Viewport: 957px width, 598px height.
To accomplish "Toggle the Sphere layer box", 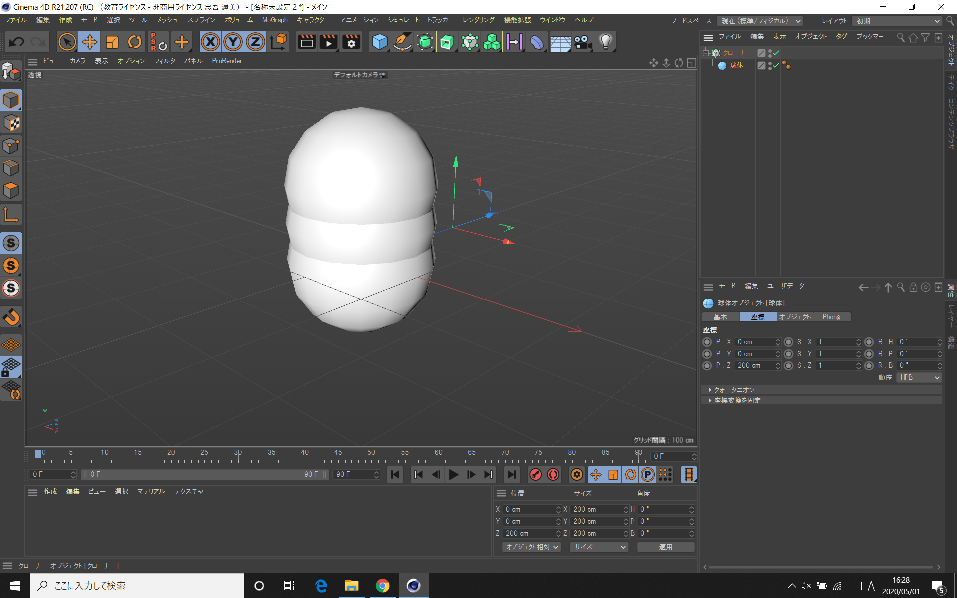I will [761, 65].
